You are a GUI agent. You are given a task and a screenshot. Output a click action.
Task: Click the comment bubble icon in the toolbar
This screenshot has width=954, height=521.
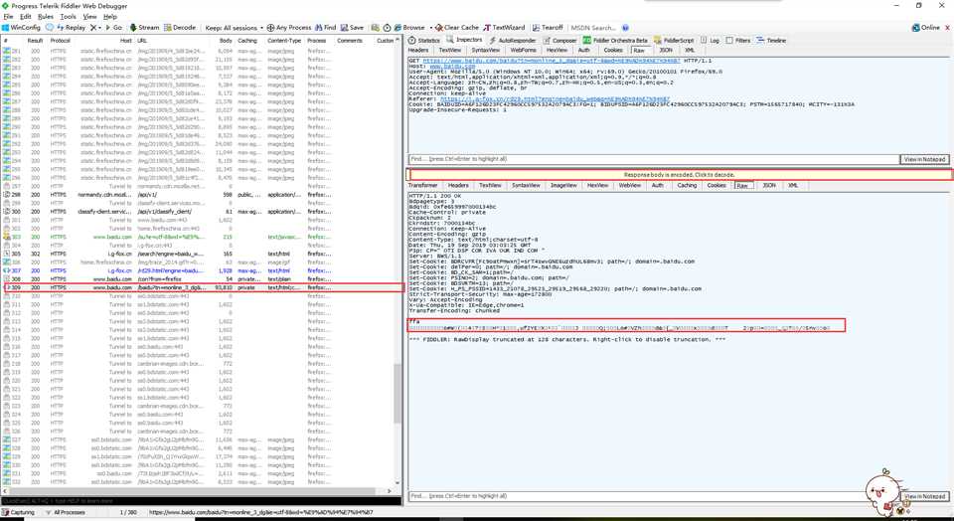(50, 28)
